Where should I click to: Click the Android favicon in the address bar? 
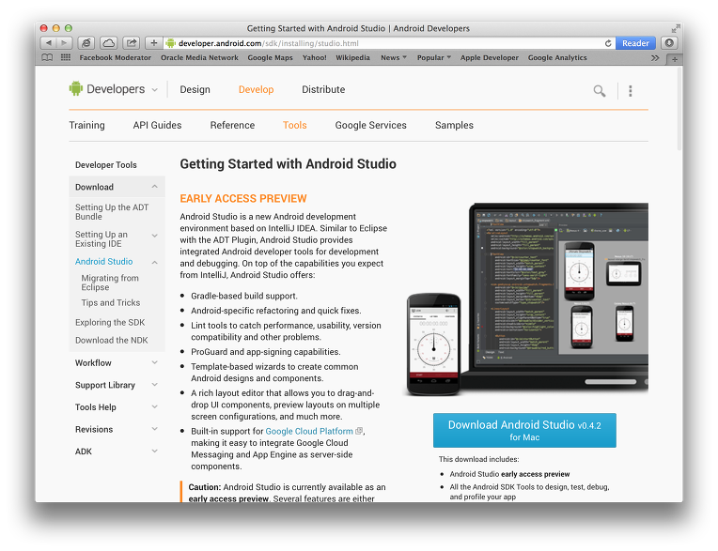click(x=171, y=43)
